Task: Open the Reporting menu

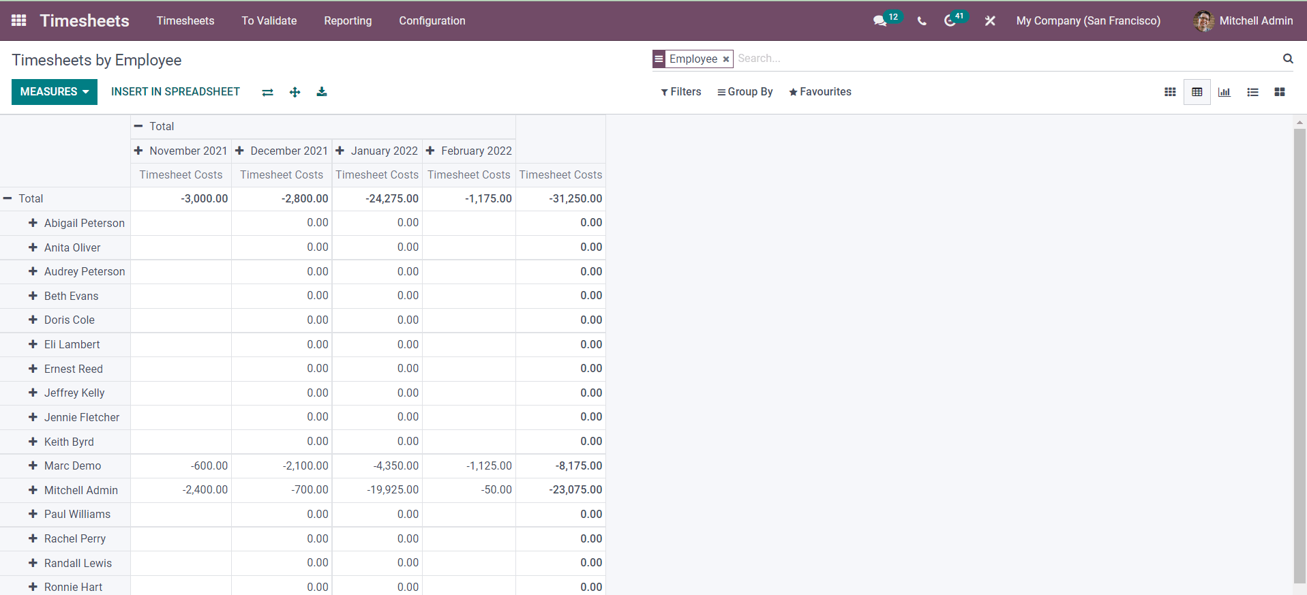Action: (x=348, y=21)
